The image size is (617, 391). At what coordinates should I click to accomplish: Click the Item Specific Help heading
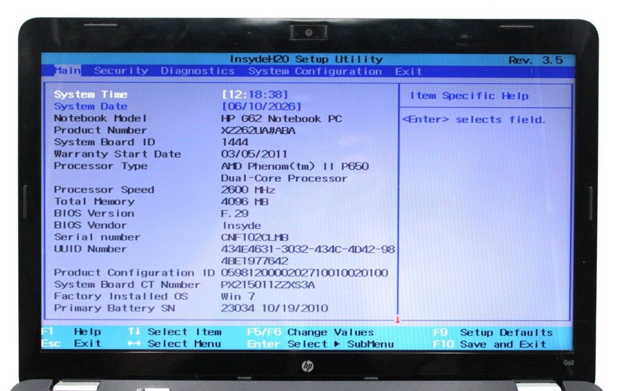(x=469, y=96)
